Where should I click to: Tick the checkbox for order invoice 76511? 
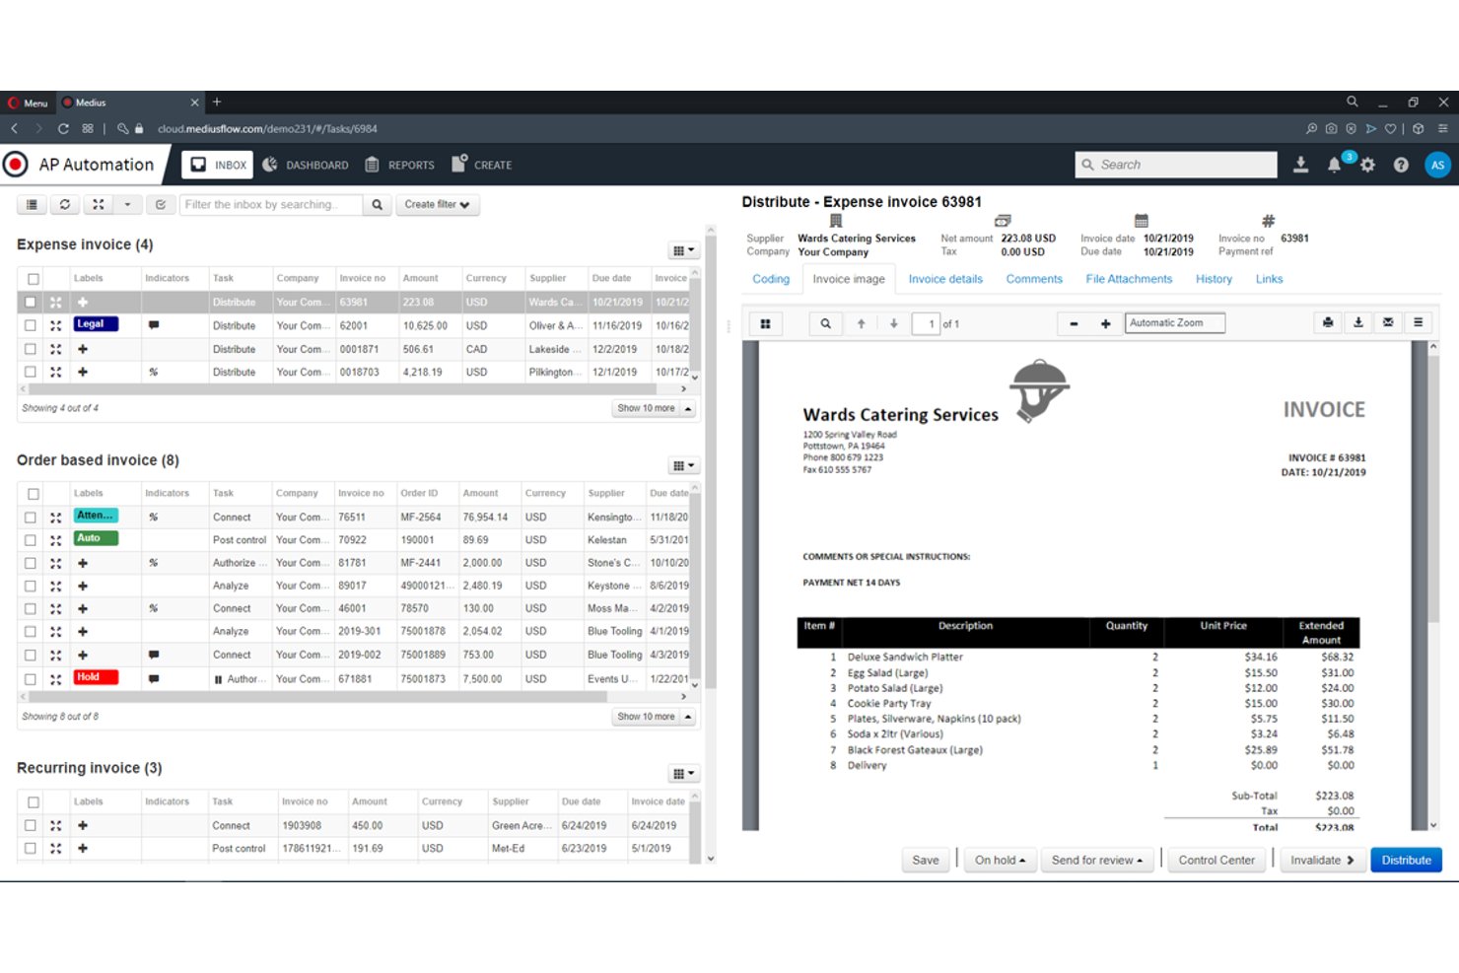(31, 518)
